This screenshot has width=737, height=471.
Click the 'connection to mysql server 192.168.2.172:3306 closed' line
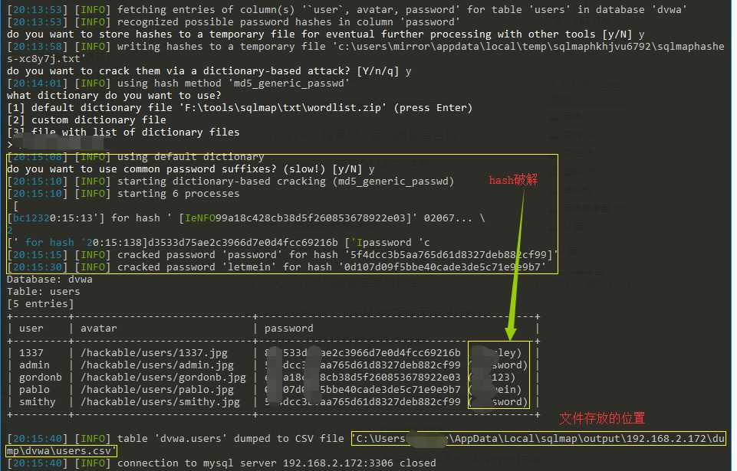click(221, 463)
